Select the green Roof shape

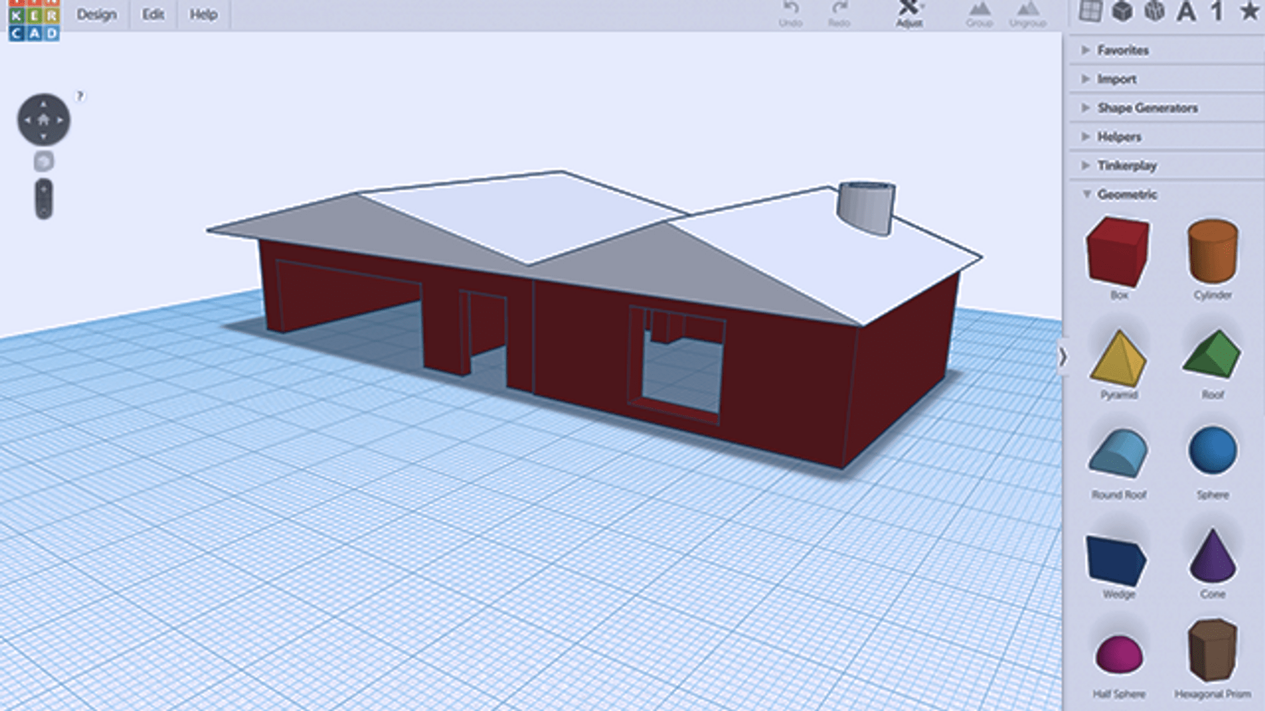click(1212, 354)
